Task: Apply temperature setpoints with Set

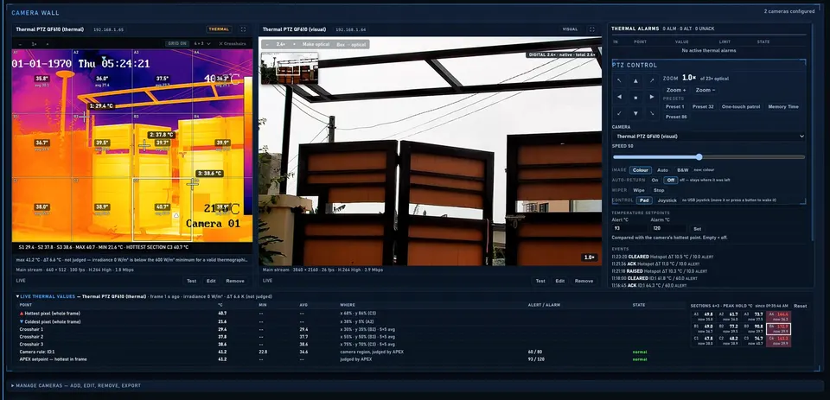Action: [x=697, y=229]
